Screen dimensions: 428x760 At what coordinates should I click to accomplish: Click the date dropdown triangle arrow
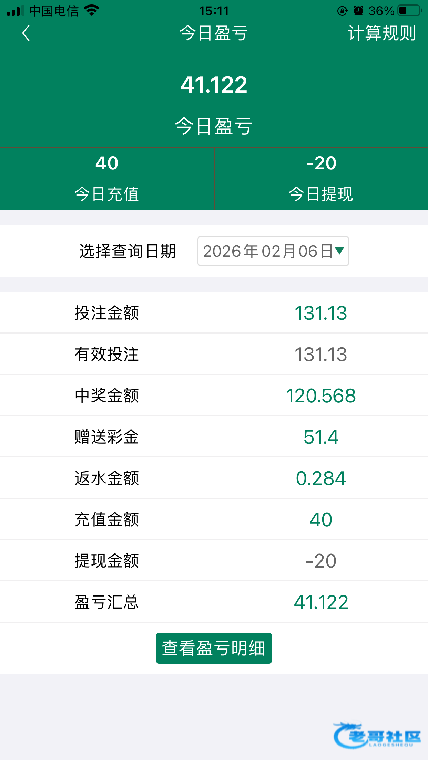click(x=339, y=251)
